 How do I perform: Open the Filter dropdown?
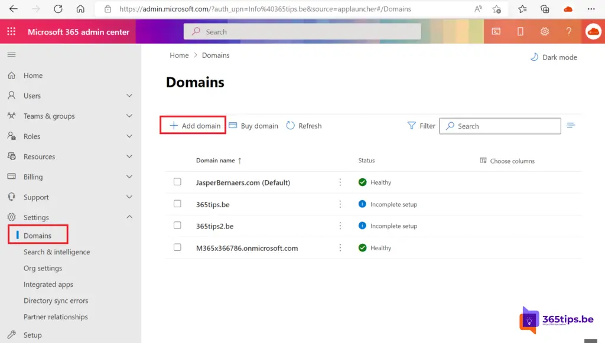coord(421,126)
